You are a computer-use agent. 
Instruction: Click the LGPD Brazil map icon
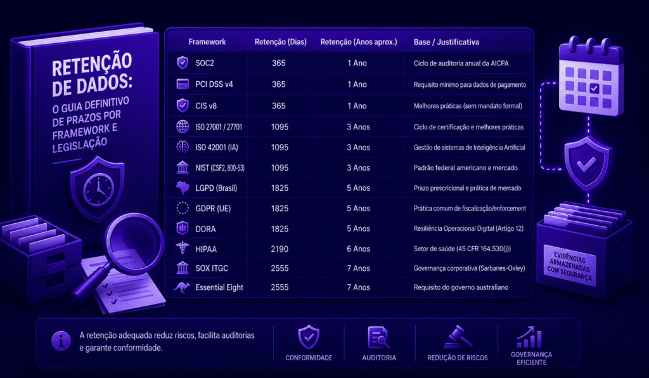point(183,188)
